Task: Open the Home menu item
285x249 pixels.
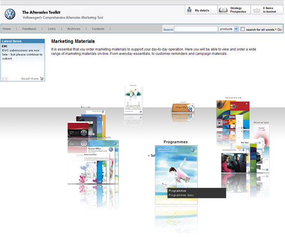Action: point(7,28)
